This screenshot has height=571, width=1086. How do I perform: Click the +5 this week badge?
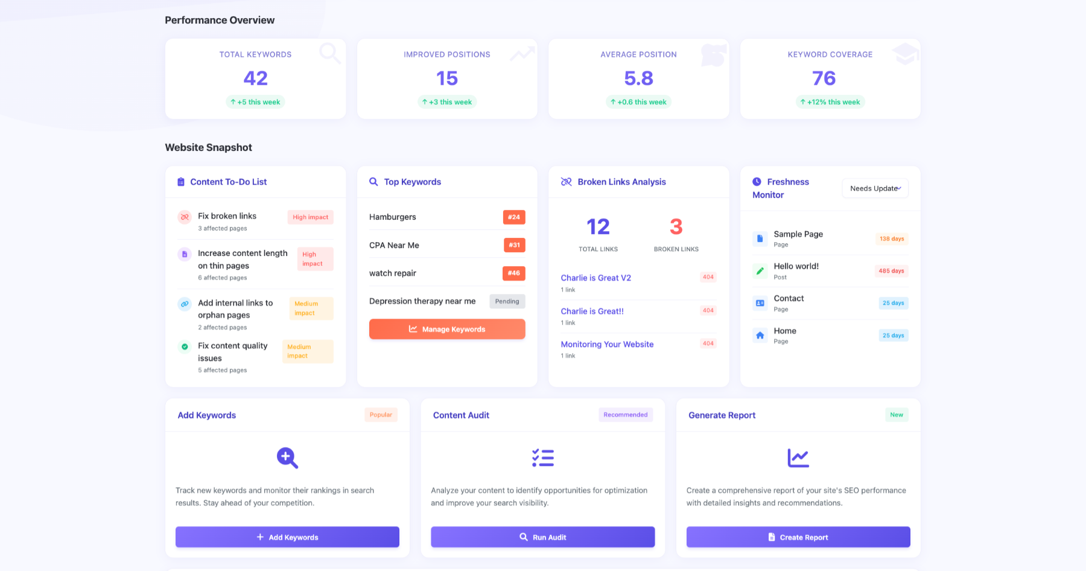click(x=255, y=102)
